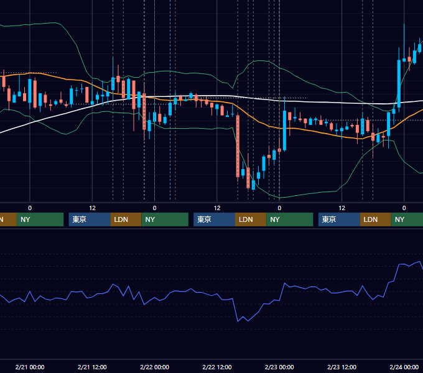The image size is (423, 373).
Task: Click the NY session block spanning 2/22 00:00
Action: click(165, 219)
